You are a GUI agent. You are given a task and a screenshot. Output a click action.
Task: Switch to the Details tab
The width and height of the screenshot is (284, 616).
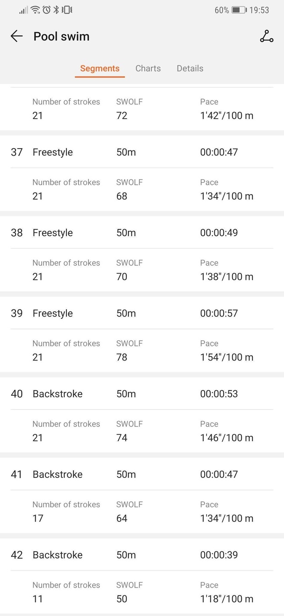click(190, 68)
